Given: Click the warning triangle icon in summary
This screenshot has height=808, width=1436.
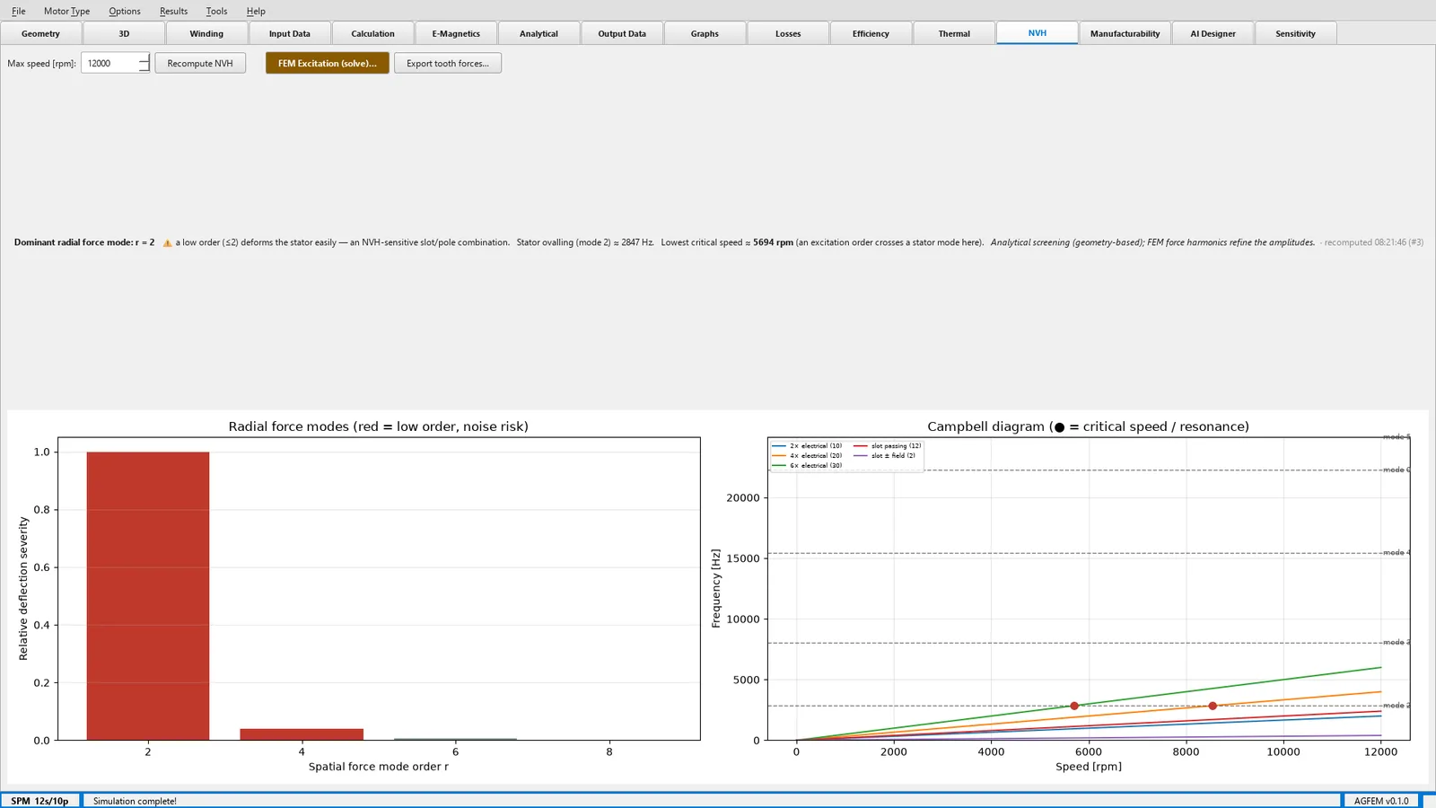Looking at the screenshot, I should [167, 242].
